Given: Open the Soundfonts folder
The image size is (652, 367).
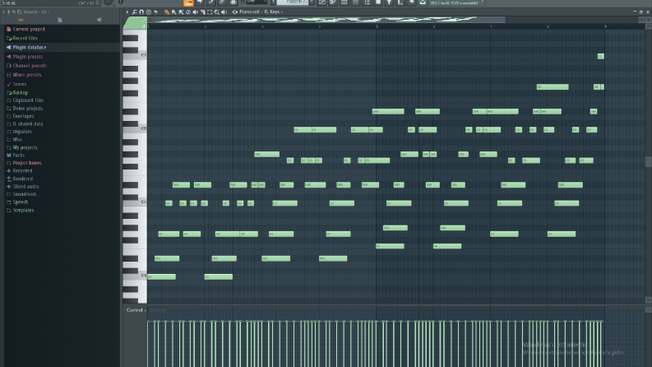Looking at the screenshot, I should click(25, 194).
